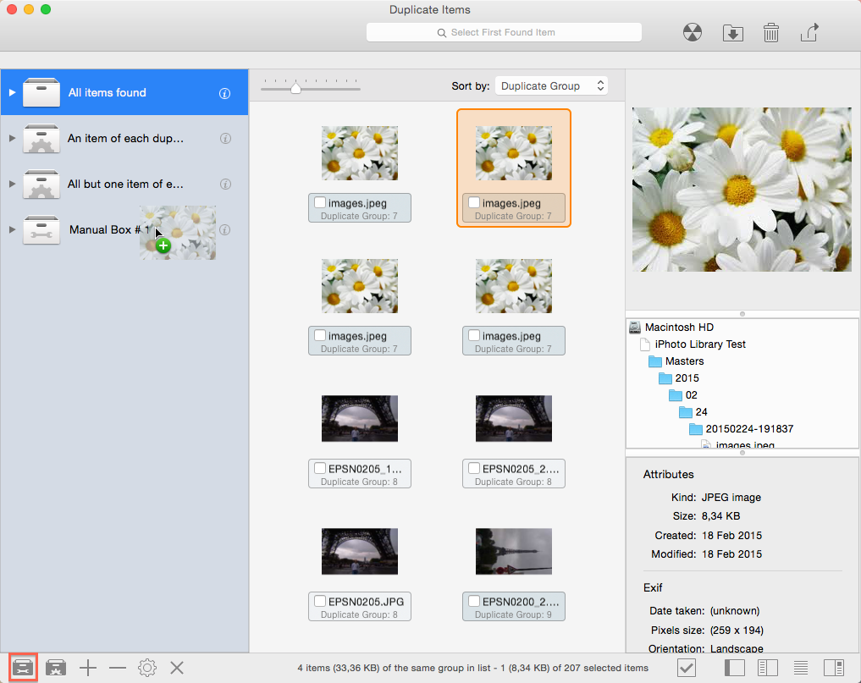861x683 pixels.
Task: Expand the All items found disclosure triangle
Action: pos(12,92)
